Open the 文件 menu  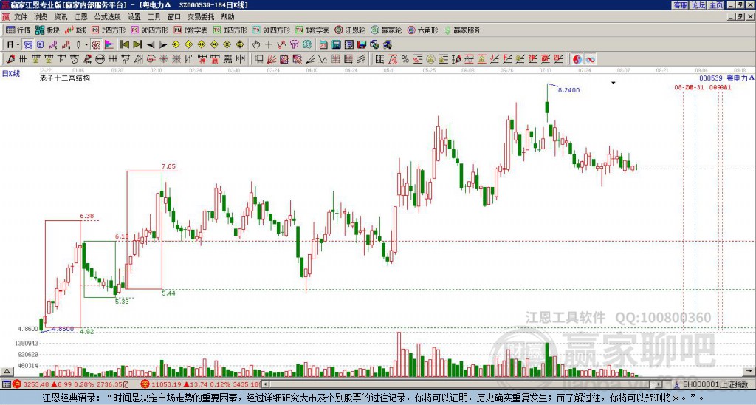(21, 17)
